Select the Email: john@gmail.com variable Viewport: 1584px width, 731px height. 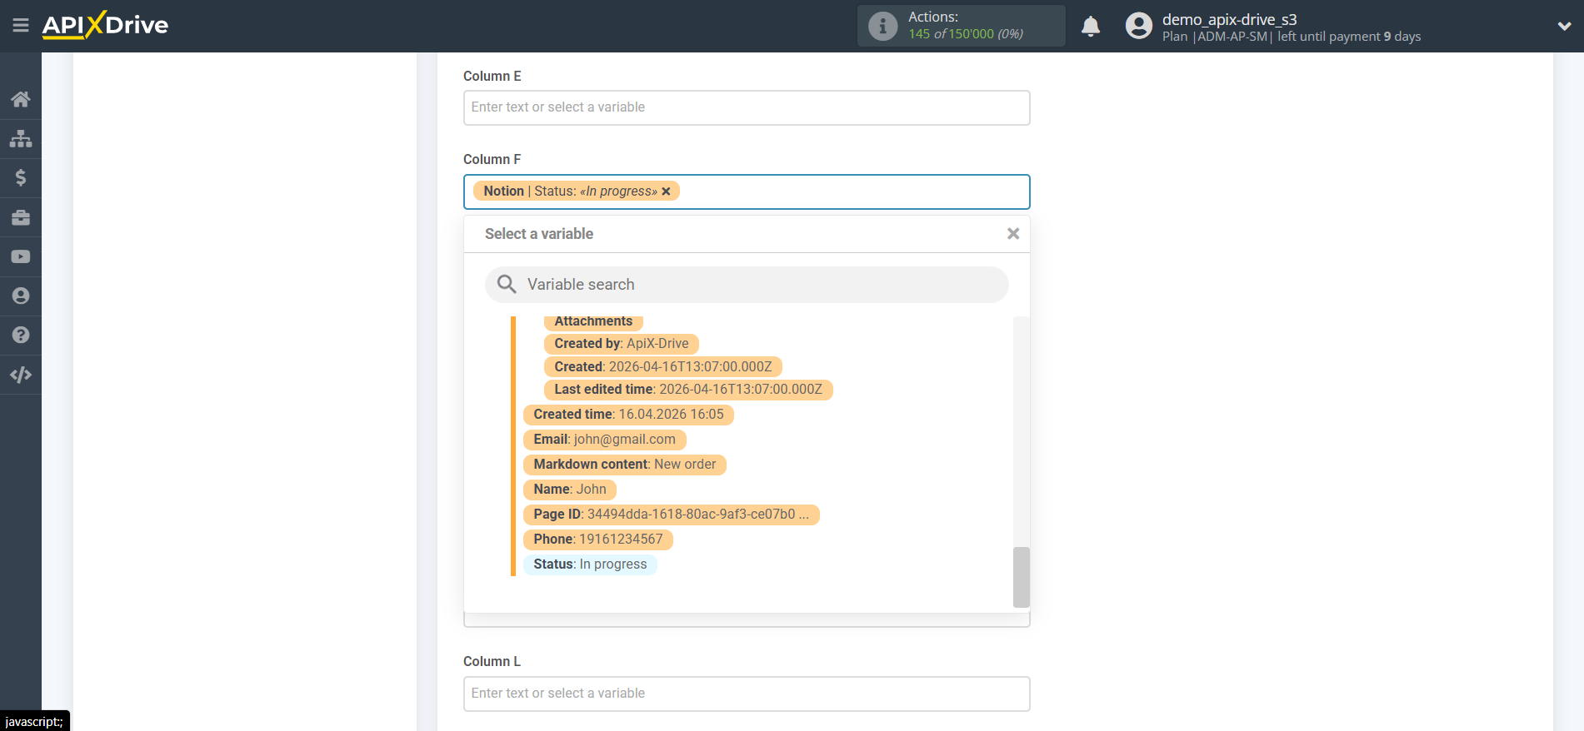(x=605, y=440)
